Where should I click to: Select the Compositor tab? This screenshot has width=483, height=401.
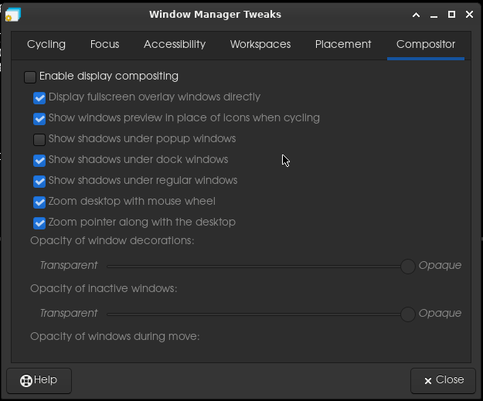coord(426,45)
